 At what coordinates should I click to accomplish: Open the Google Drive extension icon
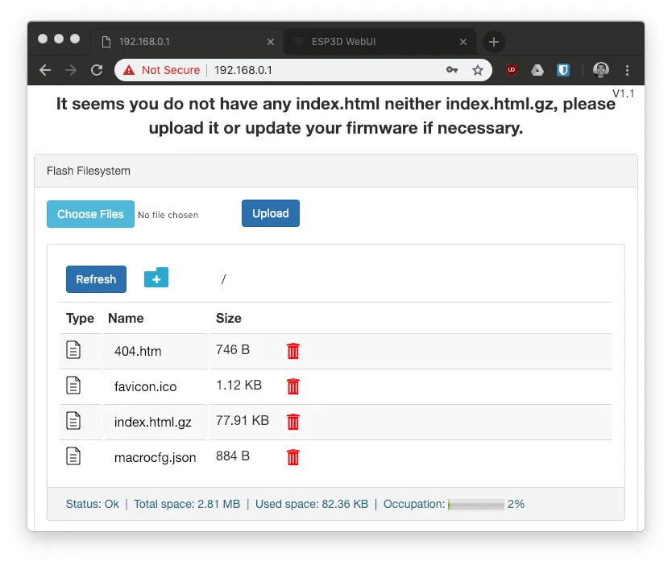[x=537, y=70]
